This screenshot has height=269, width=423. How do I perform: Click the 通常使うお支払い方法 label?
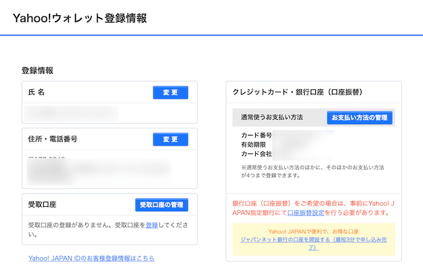[x=272, y=118]
